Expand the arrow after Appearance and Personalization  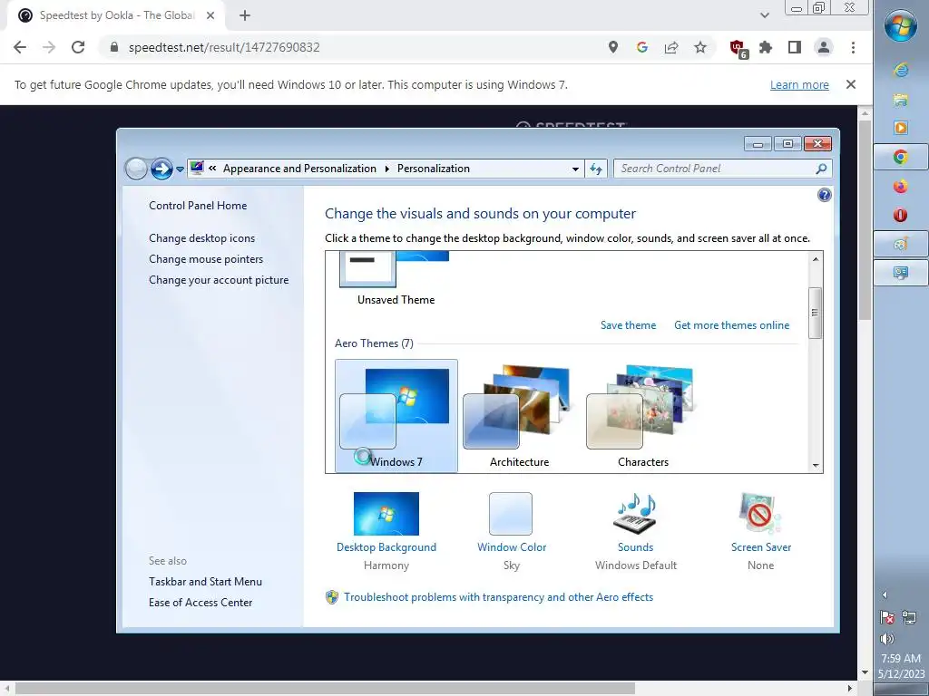(x=386, y=169)
